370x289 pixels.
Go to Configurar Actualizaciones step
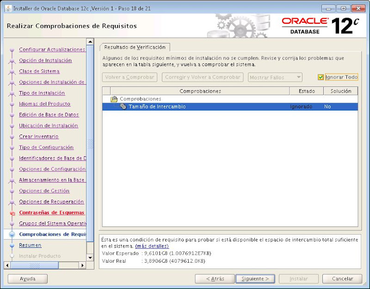tap(52, 49)
